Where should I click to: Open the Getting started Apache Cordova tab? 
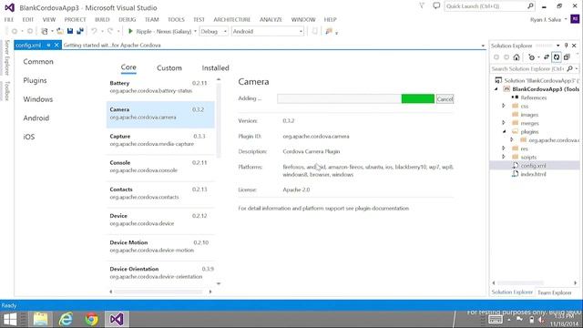(x=112, y=45)
